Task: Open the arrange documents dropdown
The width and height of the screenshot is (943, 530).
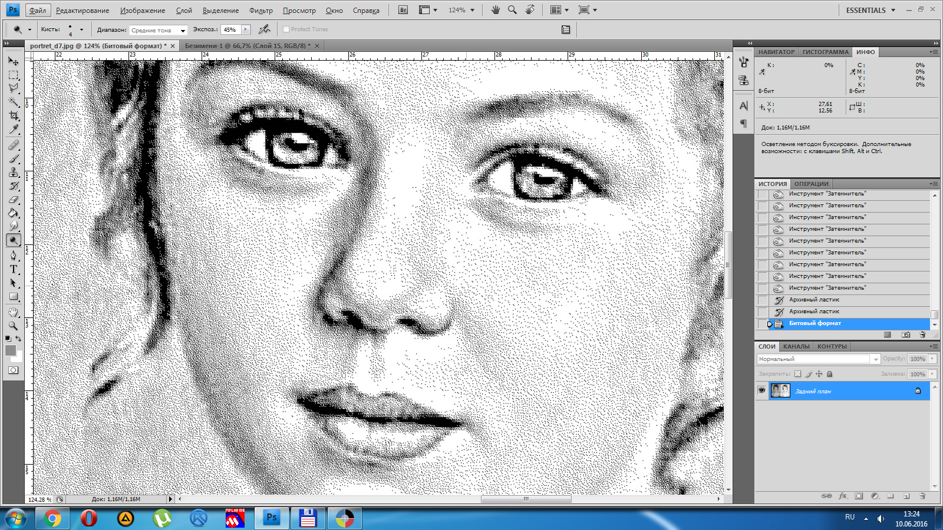Action: pyautogui.click(x=559, y=10)
